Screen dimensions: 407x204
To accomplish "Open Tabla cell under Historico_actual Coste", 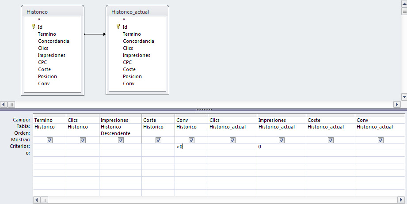I will point(330,127).
